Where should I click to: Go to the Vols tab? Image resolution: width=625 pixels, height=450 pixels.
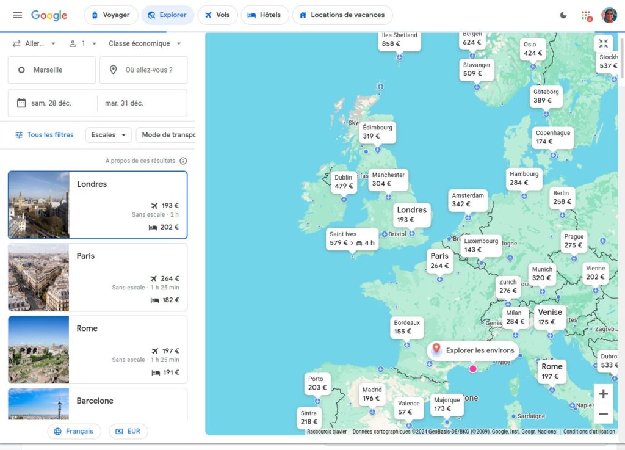[x=217, y=15]
